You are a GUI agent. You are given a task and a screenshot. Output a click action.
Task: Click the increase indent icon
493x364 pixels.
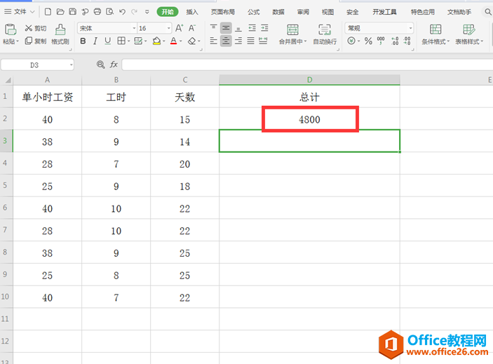coord(265,28)
